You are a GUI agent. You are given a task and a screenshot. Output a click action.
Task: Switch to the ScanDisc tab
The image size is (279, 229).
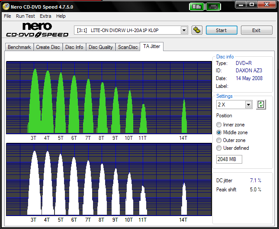click(x=128, y=47)
